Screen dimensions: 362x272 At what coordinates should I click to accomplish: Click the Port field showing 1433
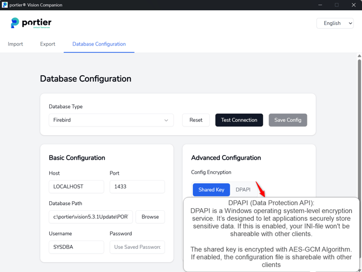pyautogui.click(x=137, y=187)
